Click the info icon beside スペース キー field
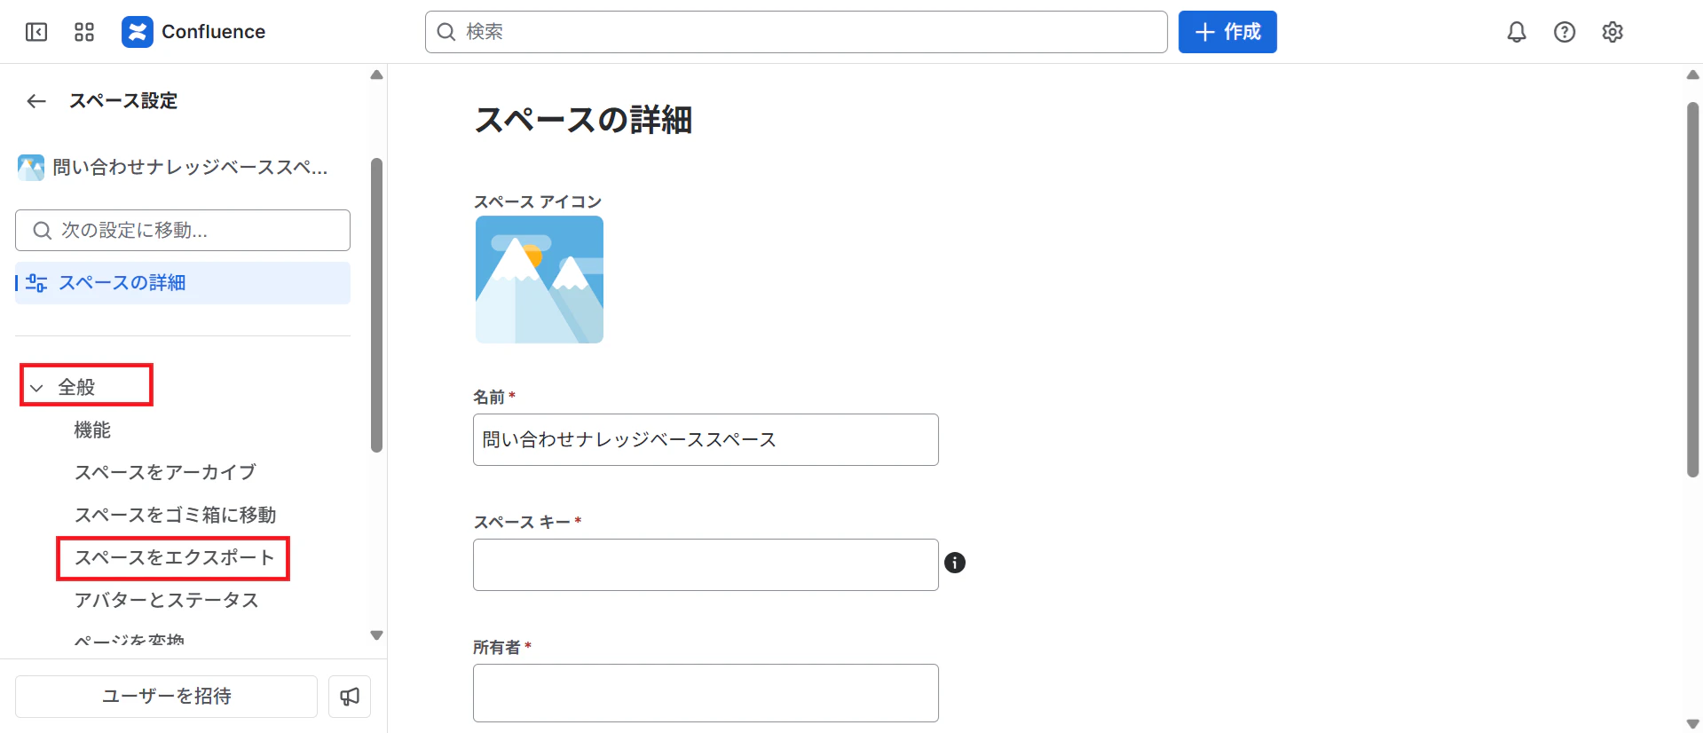This screenshot has height=733, width=1703. pos(955,563)
